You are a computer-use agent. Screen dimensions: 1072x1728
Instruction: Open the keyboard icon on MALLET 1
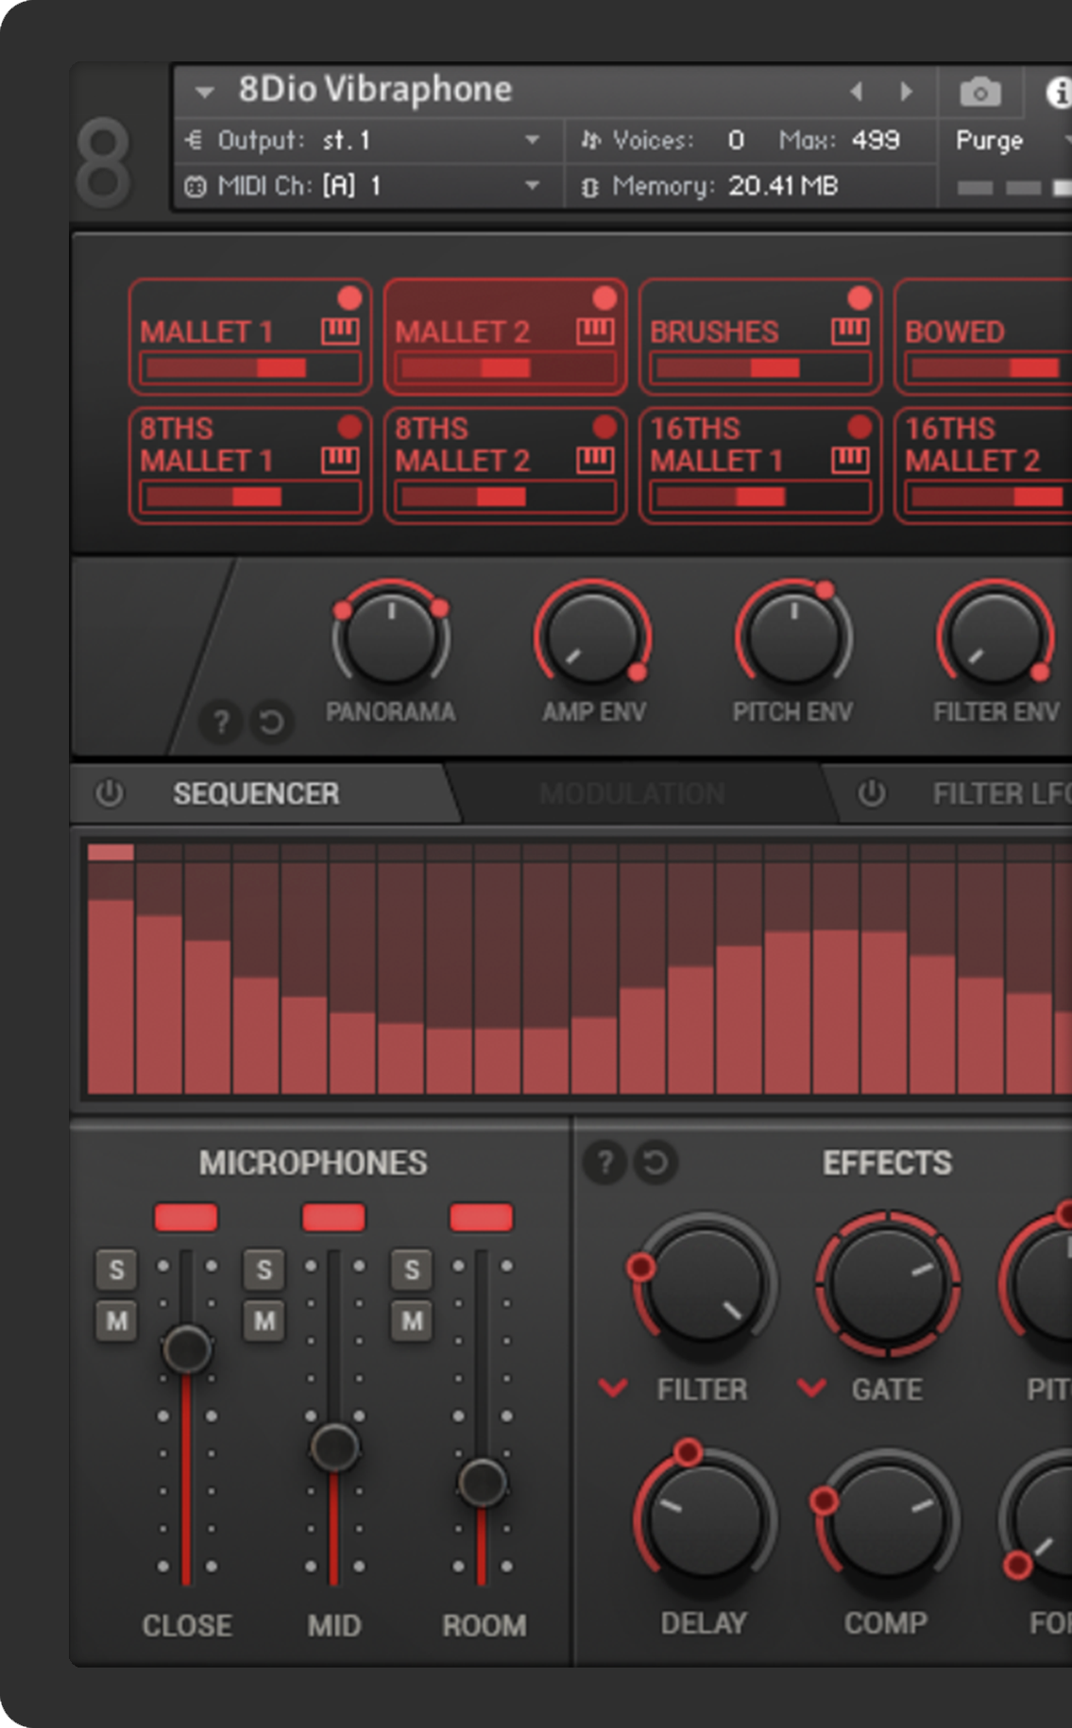pyautogui.click(x=340, y=331)
